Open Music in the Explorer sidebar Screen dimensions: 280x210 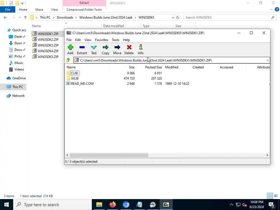[16, 63]
